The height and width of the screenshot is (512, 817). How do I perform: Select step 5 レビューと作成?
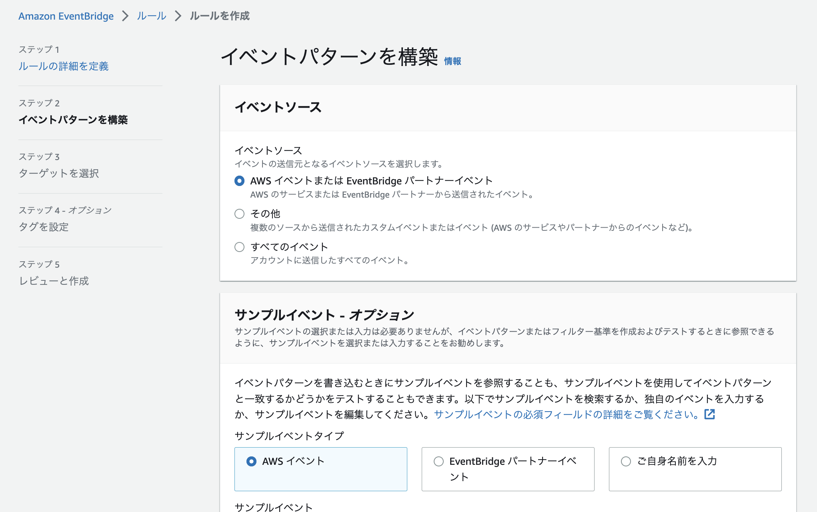(54, 281)
